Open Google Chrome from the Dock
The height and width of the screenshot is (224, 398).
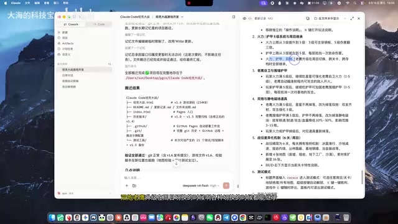point(243,218)
